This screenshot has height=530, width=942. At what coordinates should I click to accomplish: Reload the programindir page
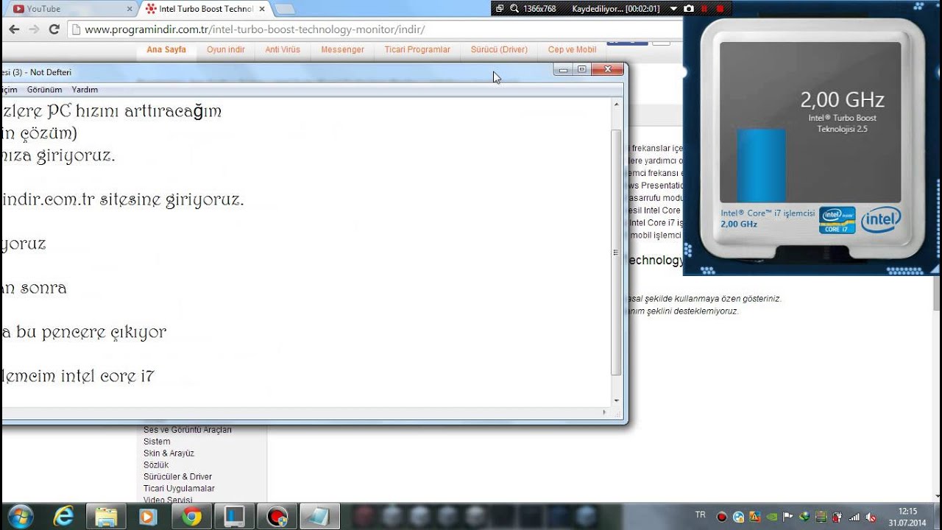click(54, 29)
